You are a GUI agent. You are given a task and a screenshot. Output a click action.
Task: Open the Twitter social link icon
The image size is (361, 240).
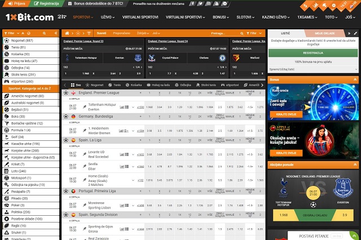tap(200, 4)
